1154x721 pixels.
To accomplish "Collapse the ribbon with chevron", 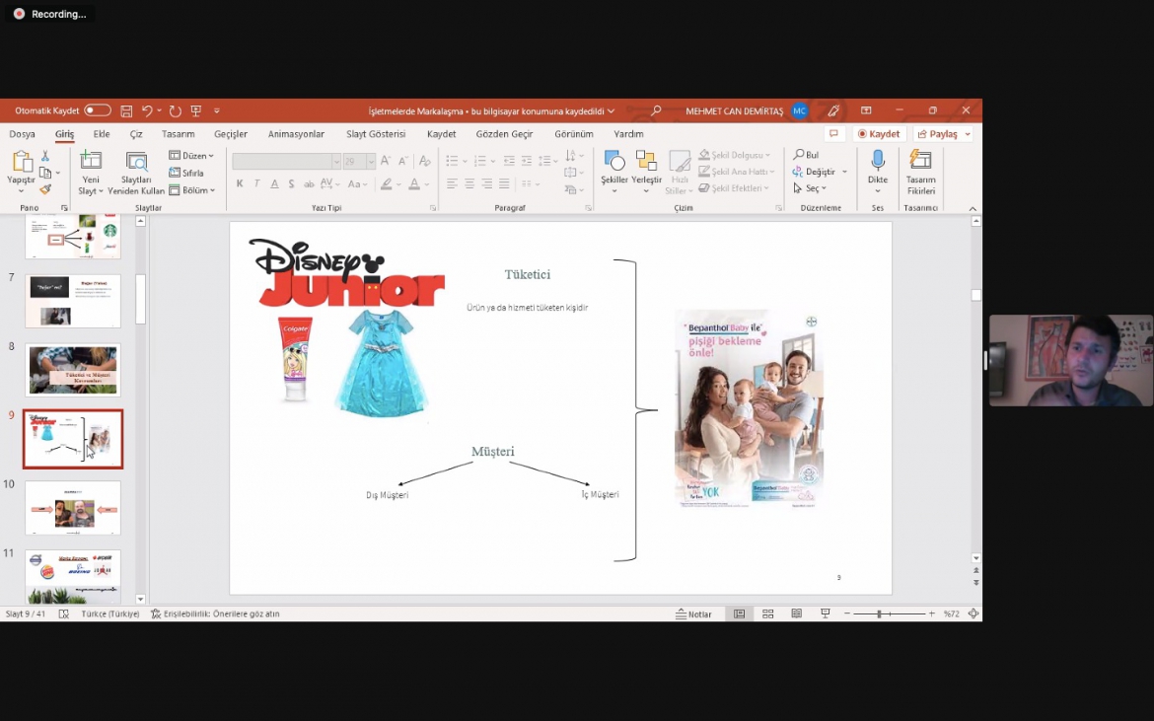I will tap(973, 209).
